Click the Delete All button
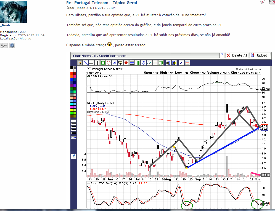 point(237,55)
